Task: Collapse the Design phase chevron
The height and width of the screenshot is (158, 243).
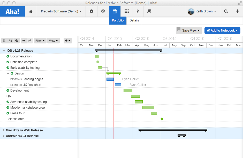Action: pyautogui.click(x=8, y=73)
